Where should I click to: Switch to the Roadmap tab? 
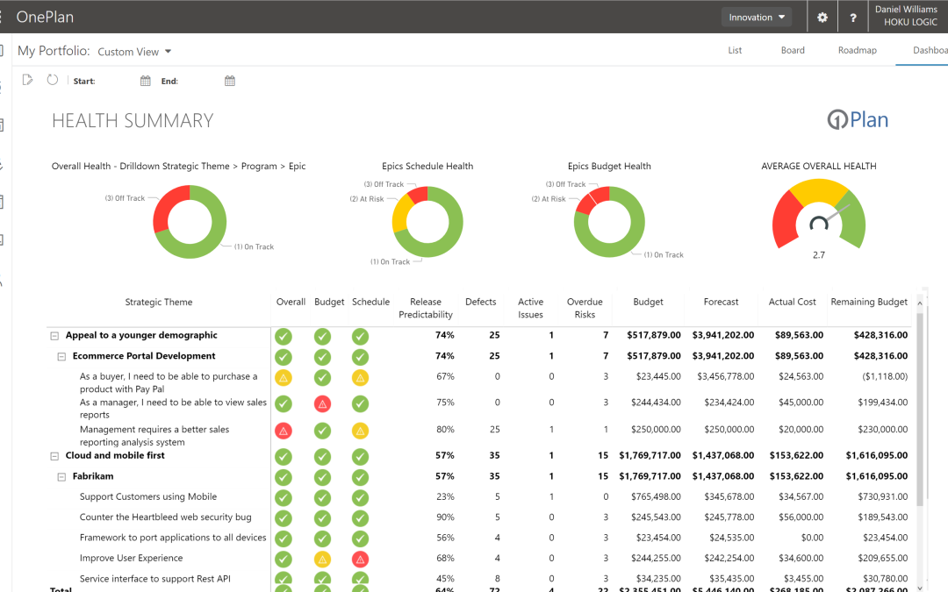(857, 50)
